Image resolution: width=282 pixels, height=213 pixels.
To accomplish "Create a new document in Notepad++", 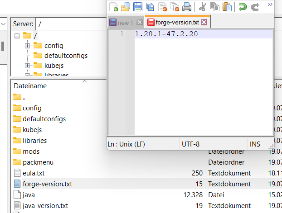I will pyautogui.click(x=113, y=7).
